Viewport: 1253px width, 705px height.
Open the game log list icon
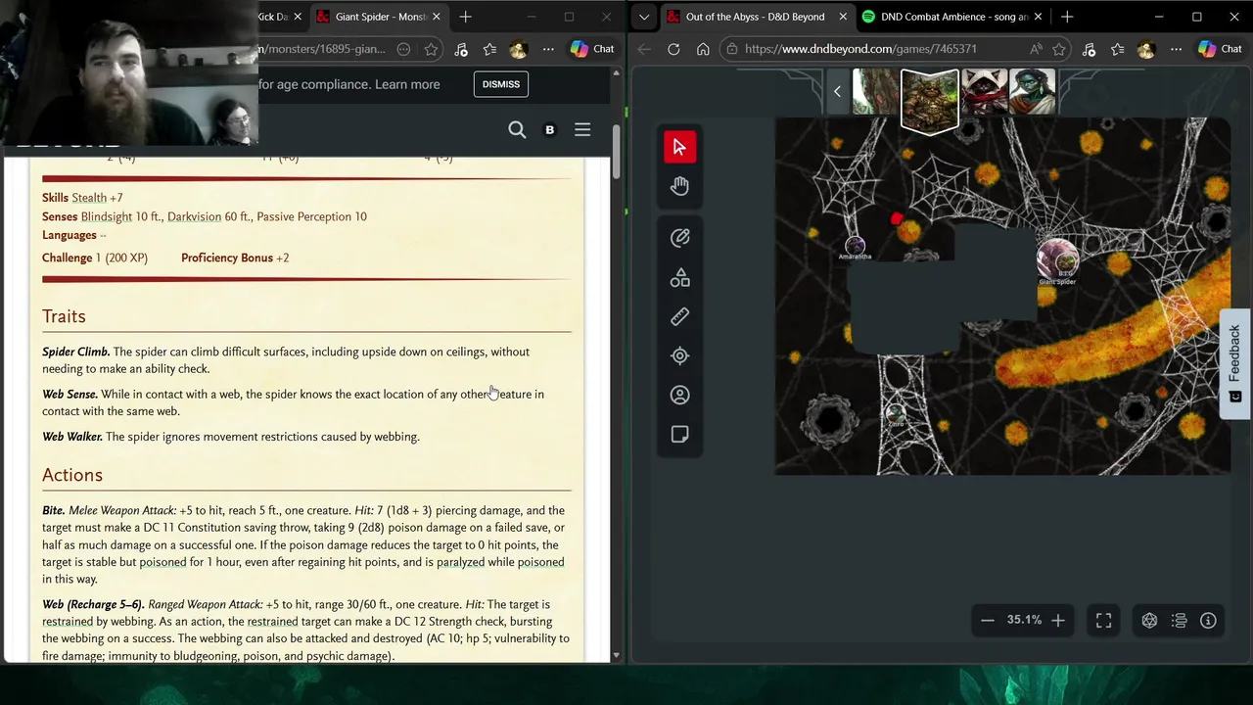coord(1179,620)
